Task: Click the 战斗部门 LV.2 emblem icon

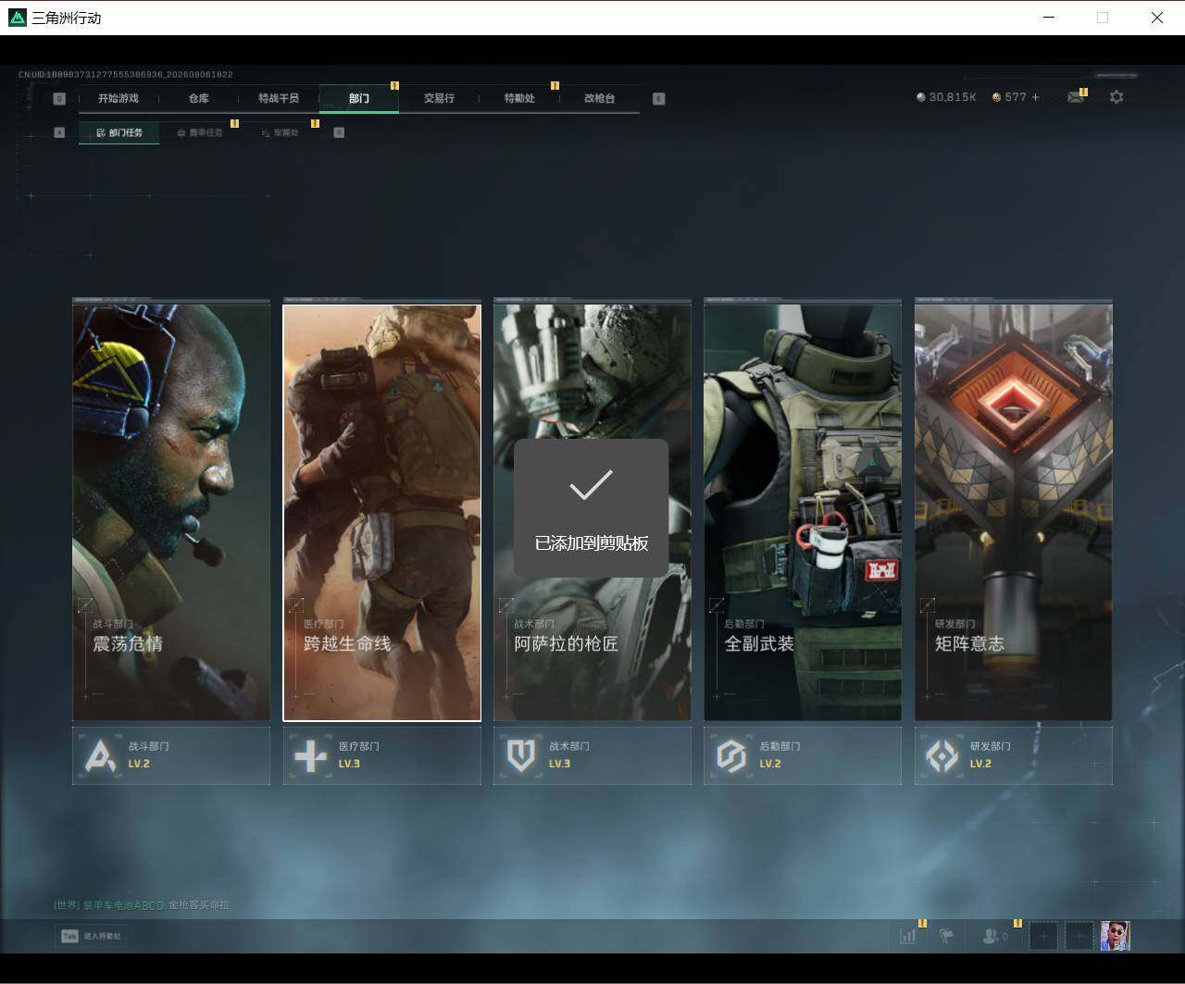Action: coord(100,755)
